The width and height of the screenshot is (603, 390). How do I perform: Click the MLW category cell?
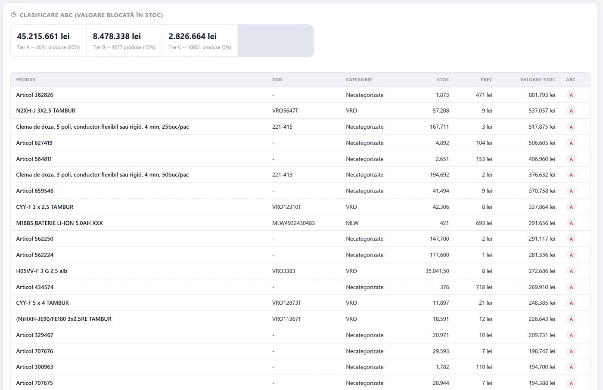coord(352,223)
